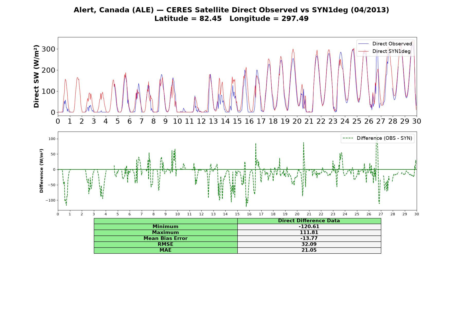Click day 15 tick on upper x-axis
This screenshot has width=463, height=309.
click(x=237, y=121)
